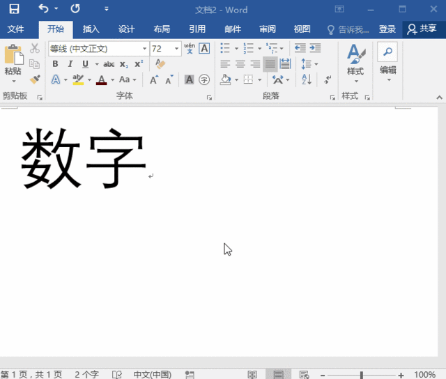Click the Save icon in title bar
The width and height of the screenshot is (446, 379).
coord(14,9)
